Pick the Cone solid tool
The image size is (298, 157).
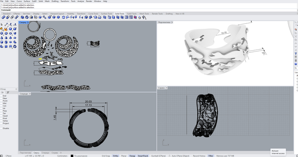tap(2, 38)
